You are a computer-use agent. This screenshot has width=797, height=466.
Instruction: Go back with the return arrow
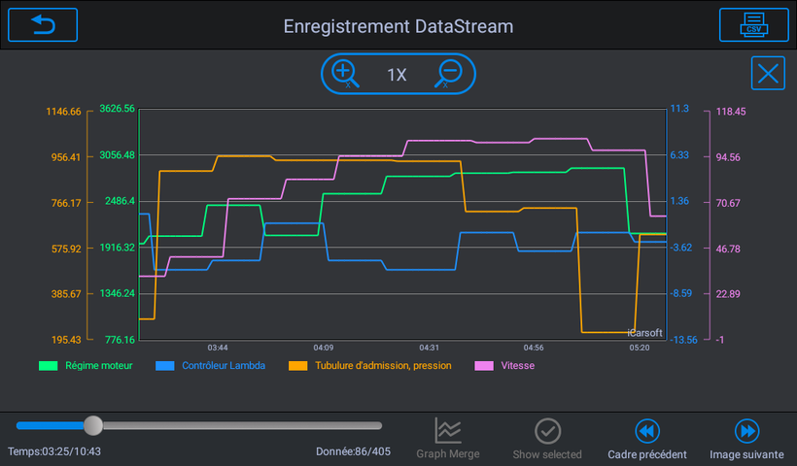[43, 25]
